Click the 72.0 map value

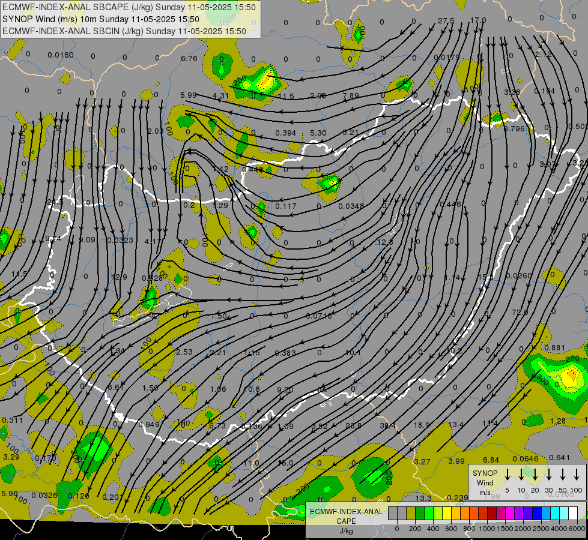(x=520, y=312)
